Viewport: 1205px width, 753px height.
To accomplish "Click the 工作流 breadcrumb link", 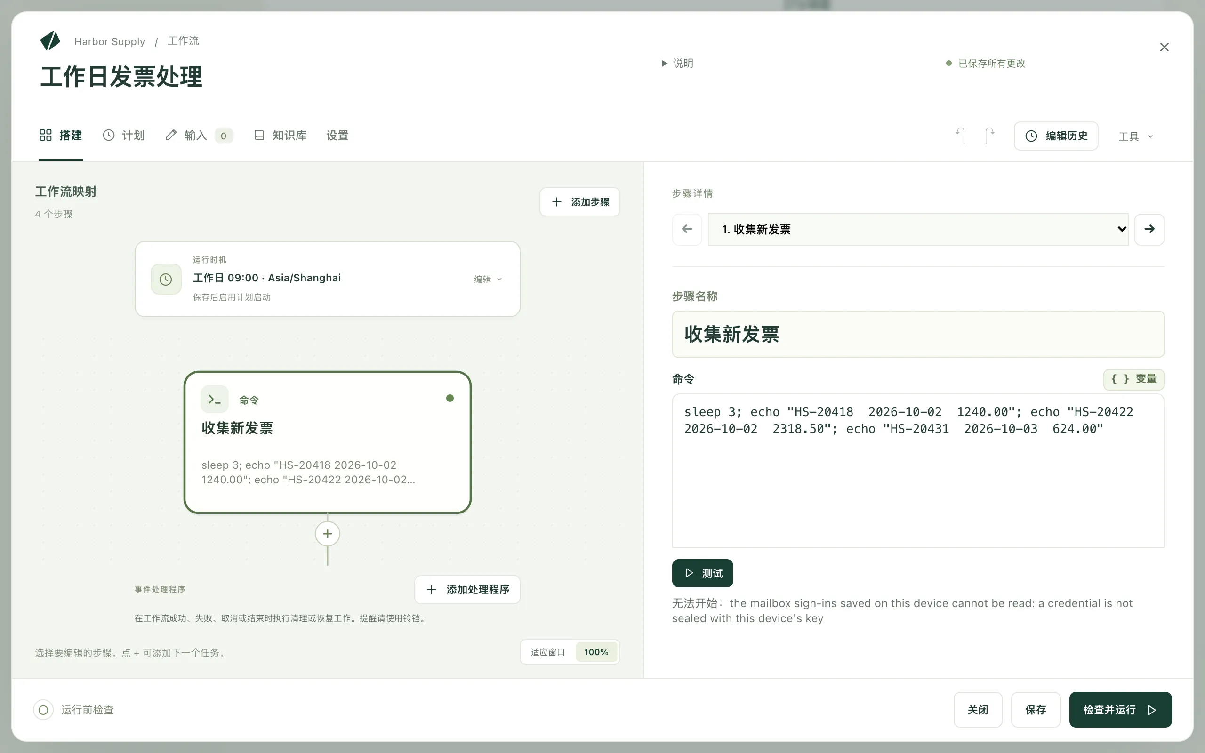I will click(x=183, y=41).
